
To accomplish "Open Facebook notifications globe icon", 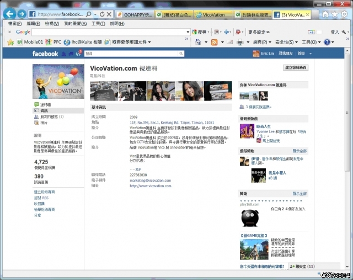I will pyautogui.click(x=78, y=54).
